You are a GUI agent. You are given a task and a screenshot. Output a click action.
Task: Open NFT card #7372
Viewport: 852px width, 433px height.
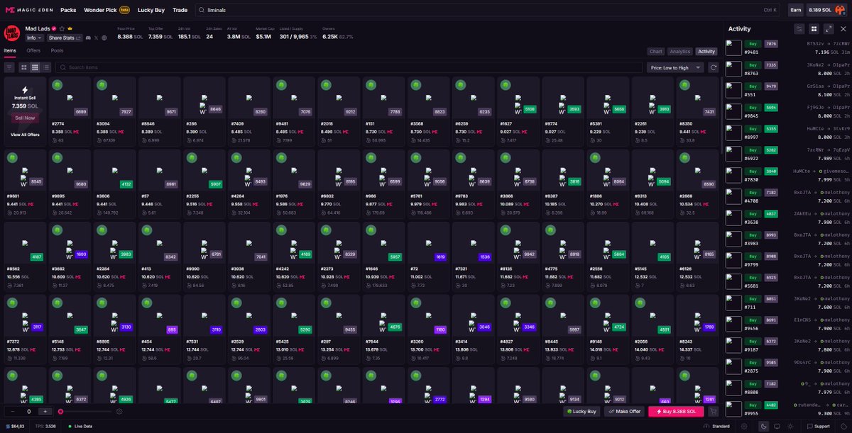click(x=24, y=330)
